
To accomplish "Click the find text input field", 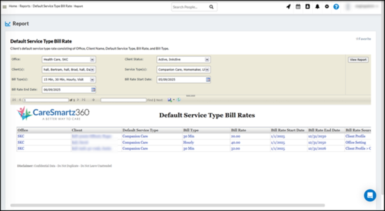I will 123,100.
